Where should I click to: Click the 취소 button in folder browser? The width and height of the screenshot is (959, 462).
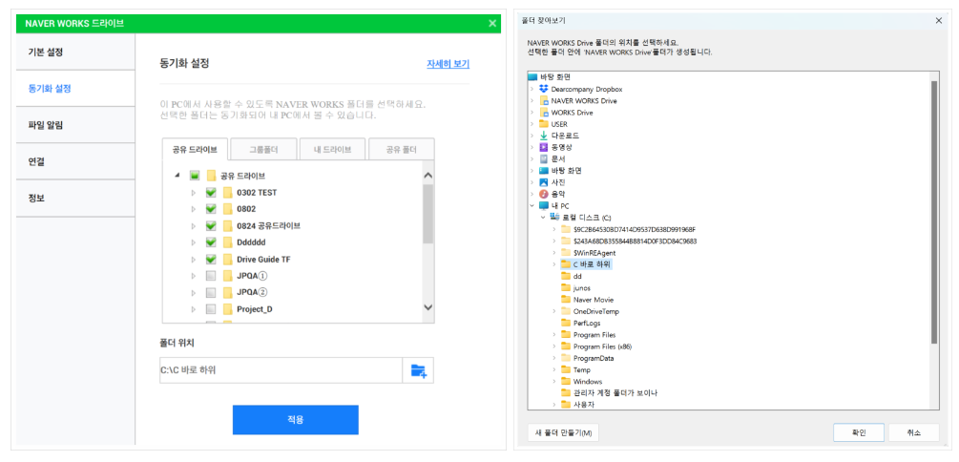pyautogui.click(x=914, y=432)
